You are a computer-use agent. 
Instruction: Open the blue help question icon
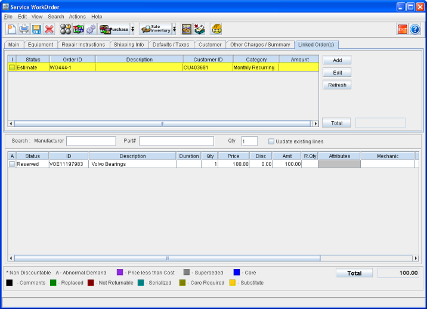point(415,29)
